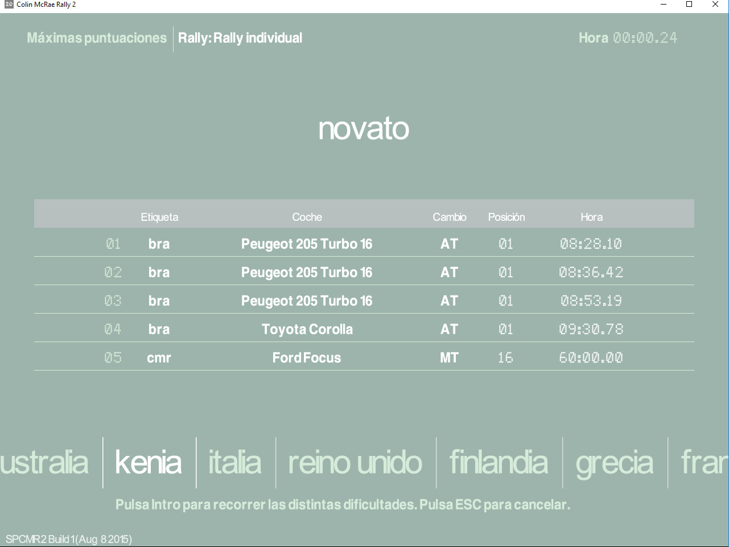
Task: Click the Etiqueta column header
Action: pos(159,217)
